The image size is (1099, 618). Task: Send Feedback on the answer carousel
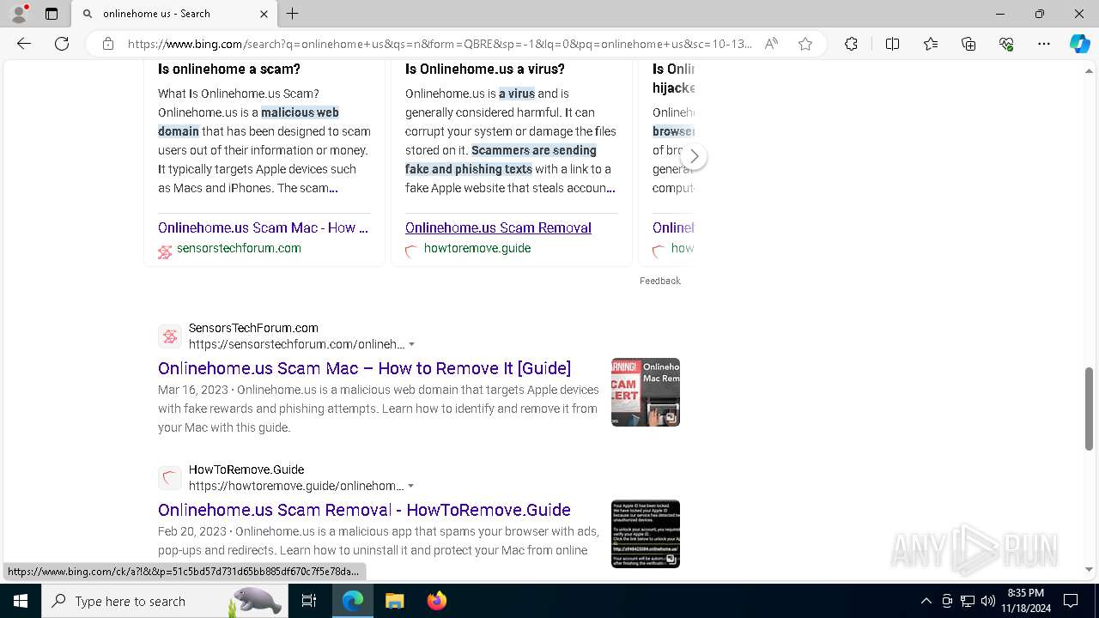click(659, 281)
